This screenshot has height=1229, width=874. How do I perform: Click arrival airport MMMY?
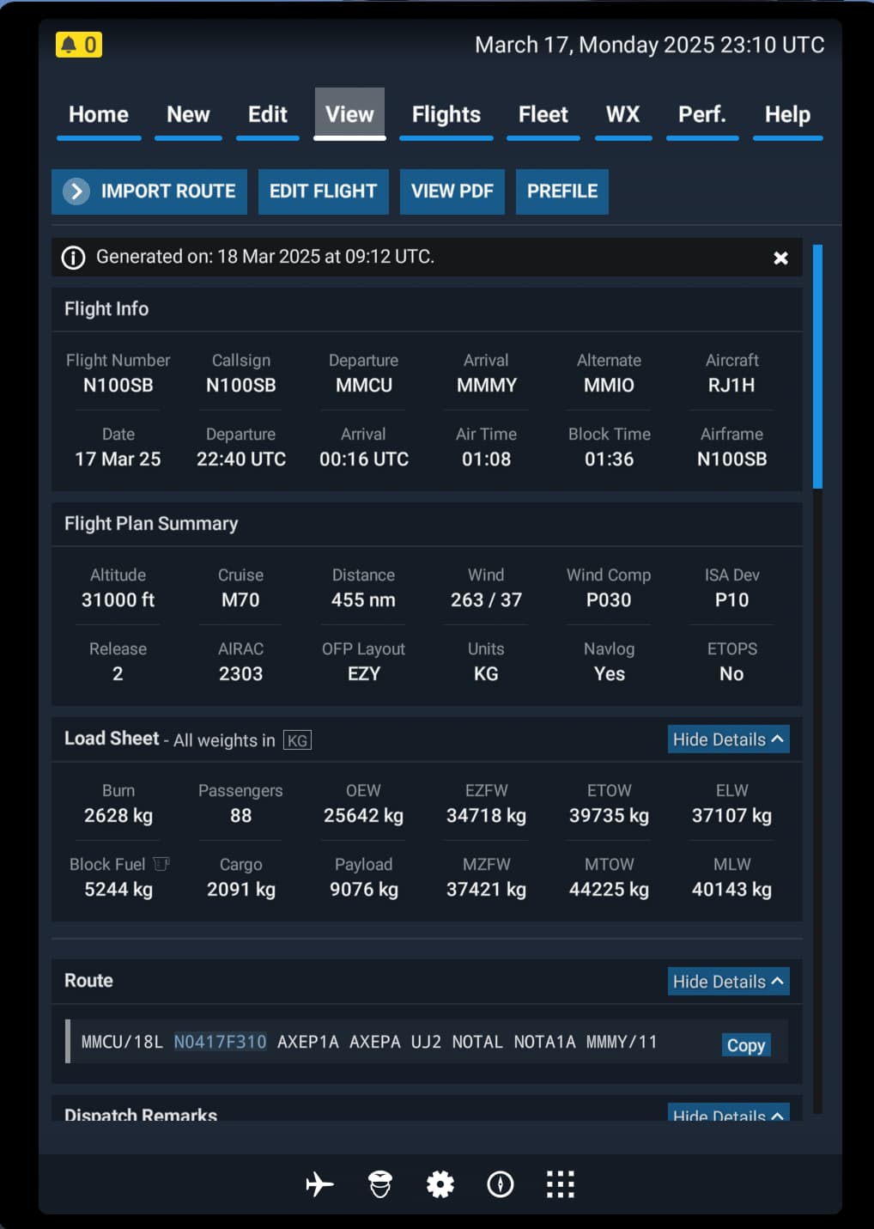(487, 386)
